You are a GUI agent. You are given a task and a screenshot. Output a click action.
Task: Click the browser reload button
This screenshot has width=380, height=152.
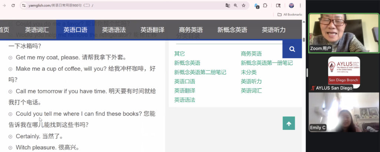coord(13,6)
